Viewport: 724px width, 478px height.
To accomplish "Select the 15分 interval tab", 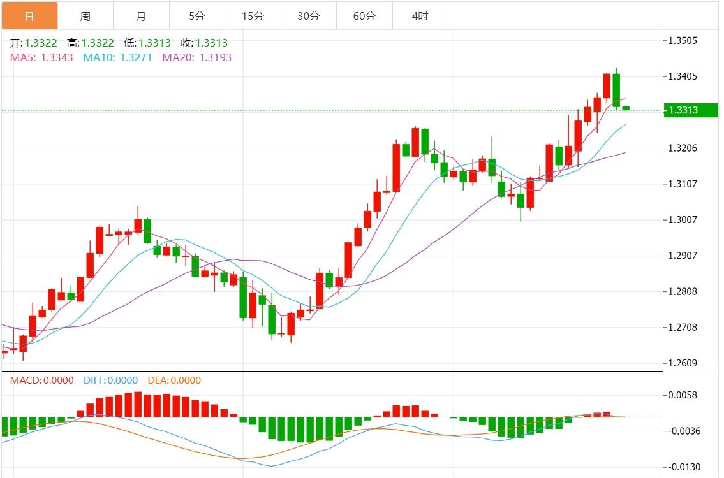I will coord(253,16).
